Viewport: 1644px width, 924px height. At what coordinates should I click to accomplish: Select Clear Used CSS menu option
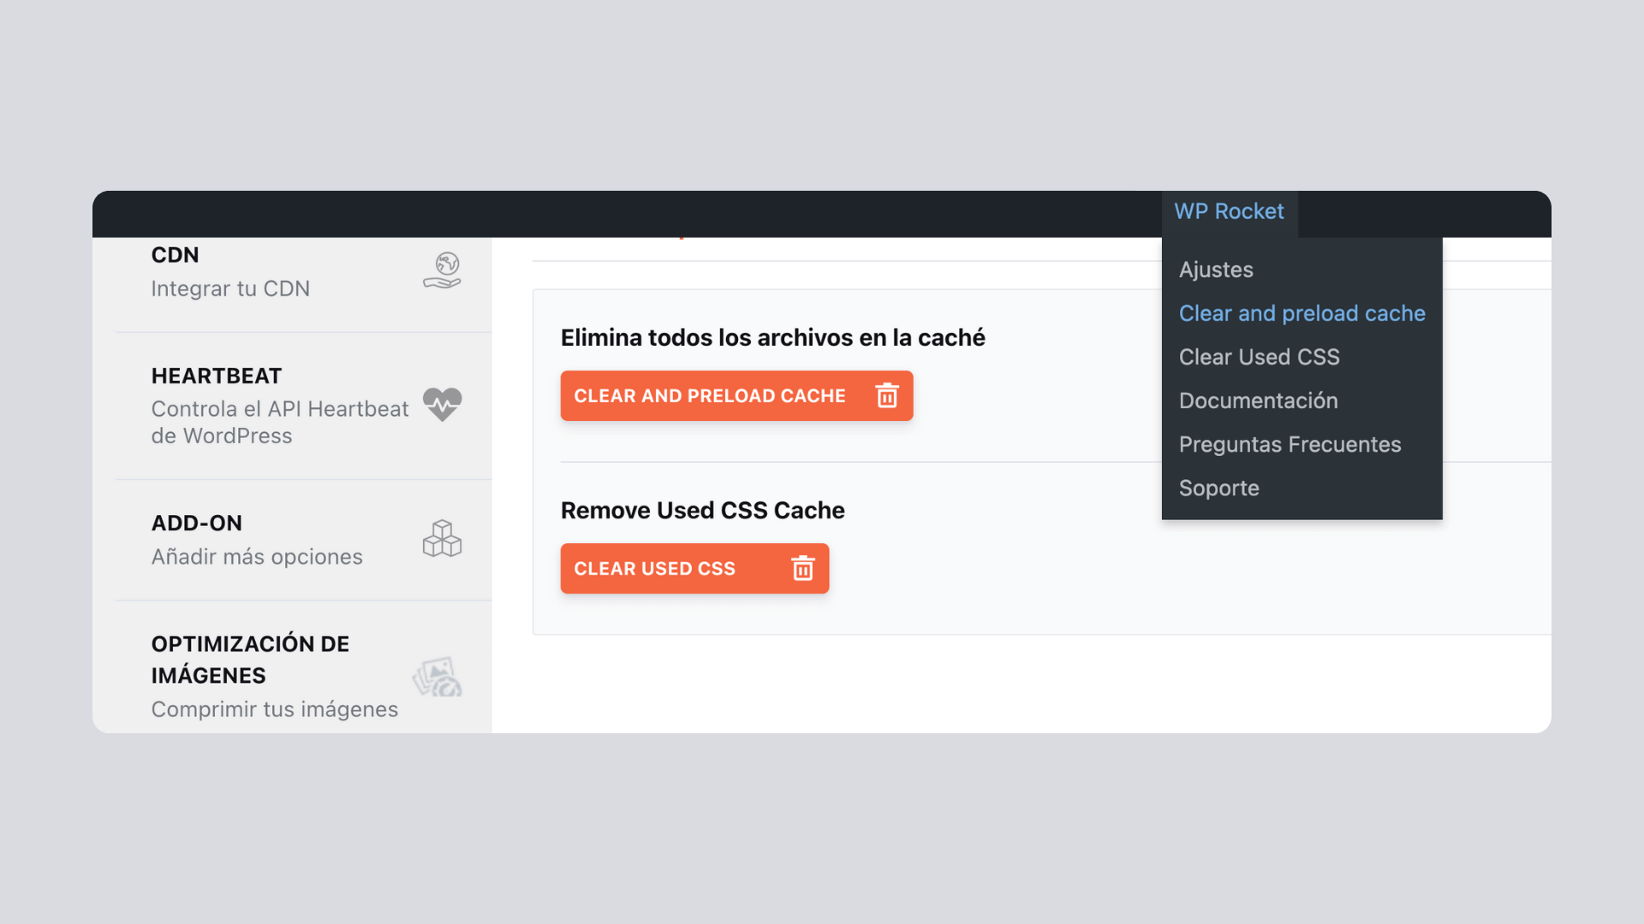(x=1259, y=357)
